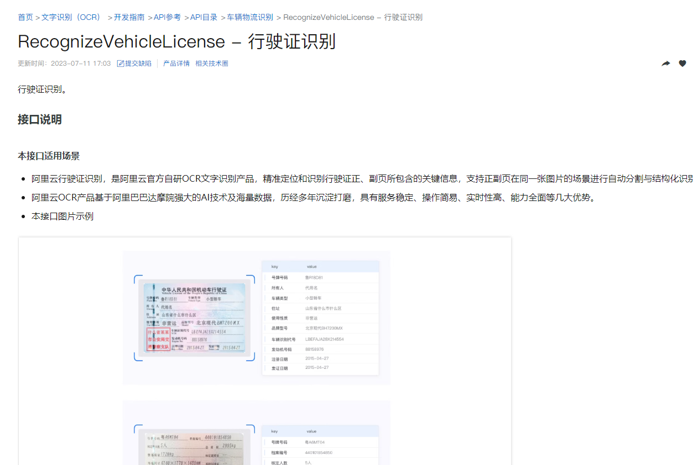Click the 相关技术圈 link
Screen dimensions: 693x465
[212, 64]
